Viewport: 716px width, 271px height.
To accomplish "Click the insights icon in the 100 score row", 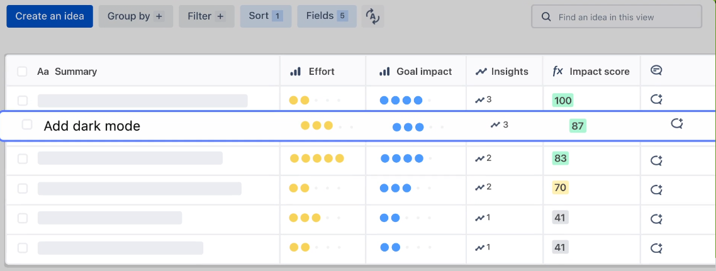I will (x=483, y=99).
